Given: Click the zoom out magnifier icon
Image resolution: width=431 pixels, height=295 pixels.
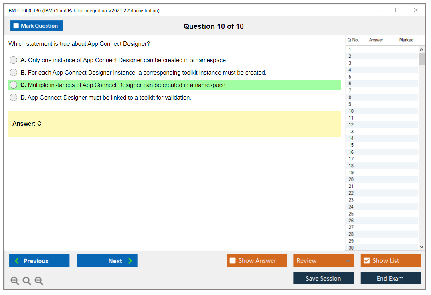Looking at the screenshot, I should point(39,281).
